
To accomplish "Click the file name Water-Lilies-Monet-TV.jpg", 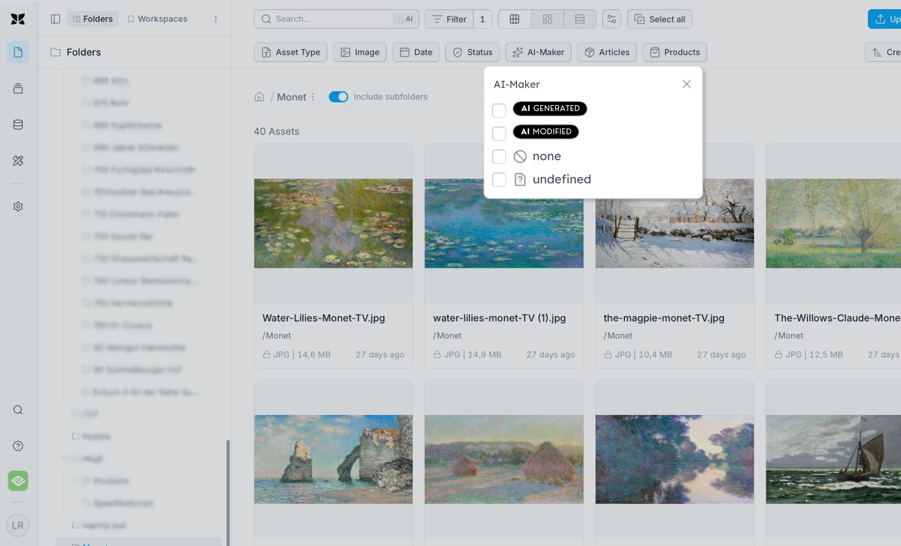I will tap(324, 318).
